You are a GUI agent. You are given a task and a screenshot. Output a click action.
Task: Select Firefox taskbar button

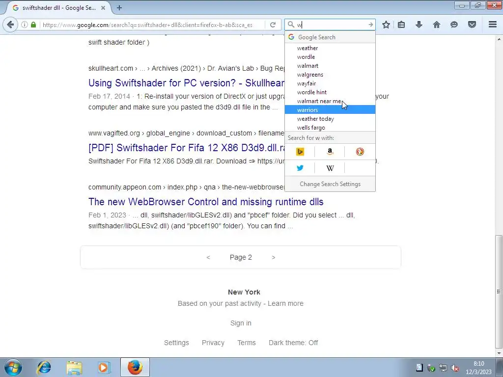coord(135,367)
